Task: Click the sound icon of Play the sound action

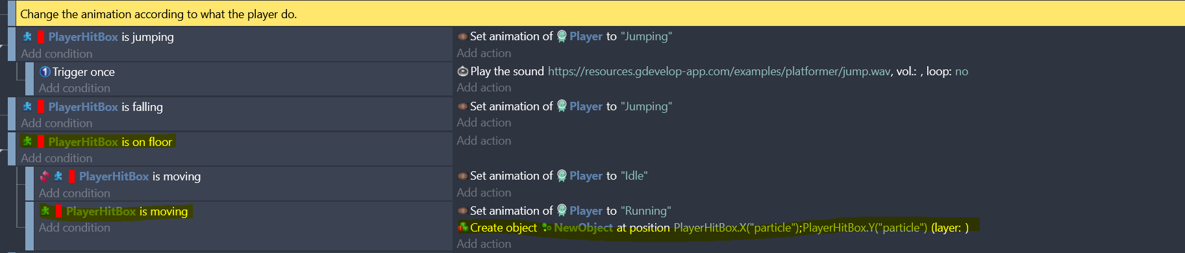Action: [x=463, y=71]
